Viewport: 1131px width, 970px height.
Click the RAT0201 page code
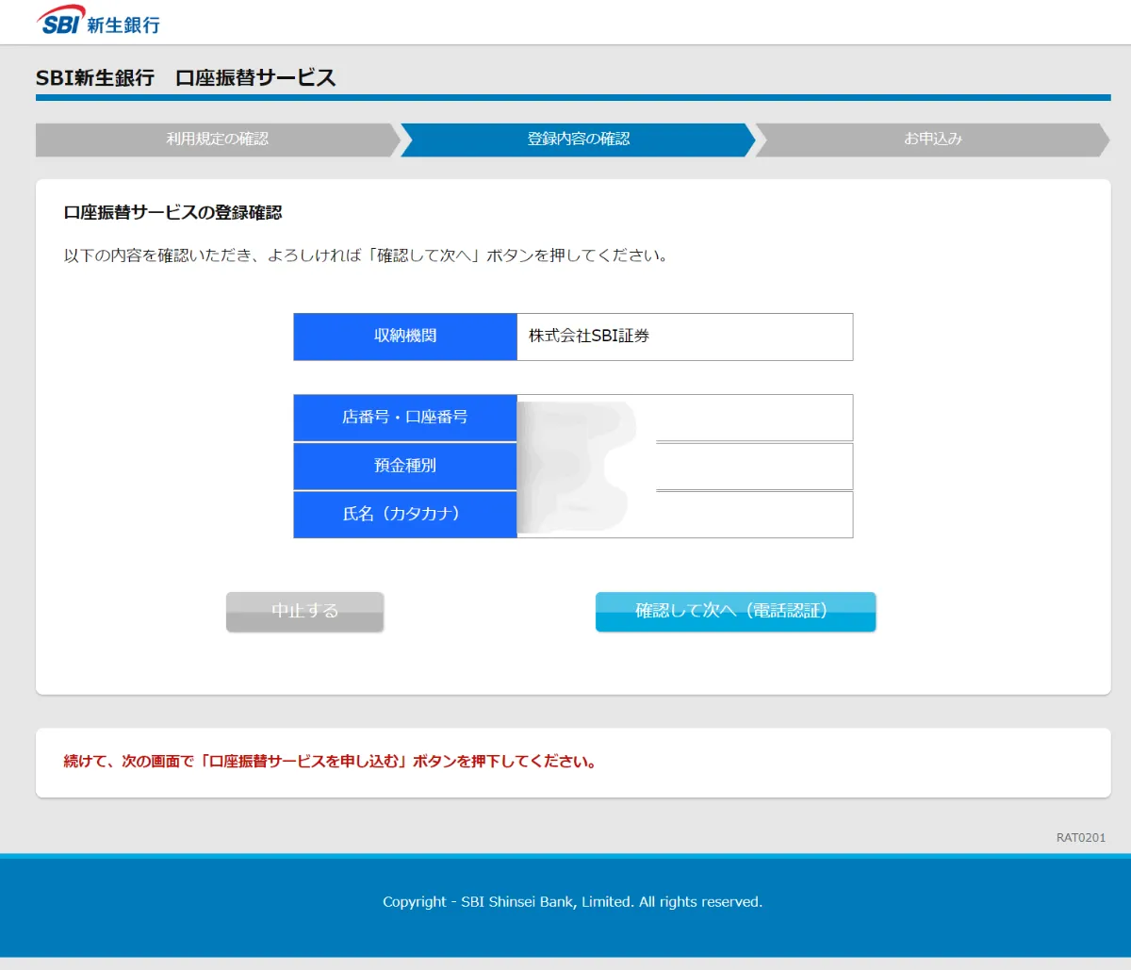[1080, 838]
